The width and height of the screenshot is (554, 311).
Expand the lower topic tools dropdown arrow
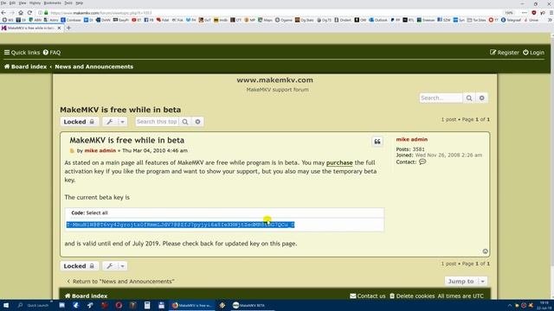click(122, 266)
